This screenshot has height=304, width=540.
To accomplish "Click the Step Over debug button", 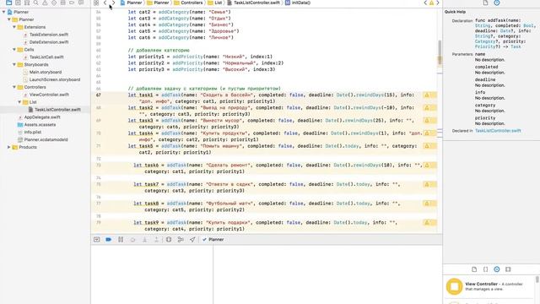I will coord(132,239).
